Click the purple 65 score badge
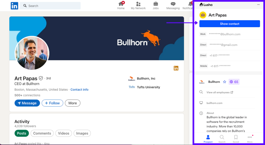 point(234,82)
